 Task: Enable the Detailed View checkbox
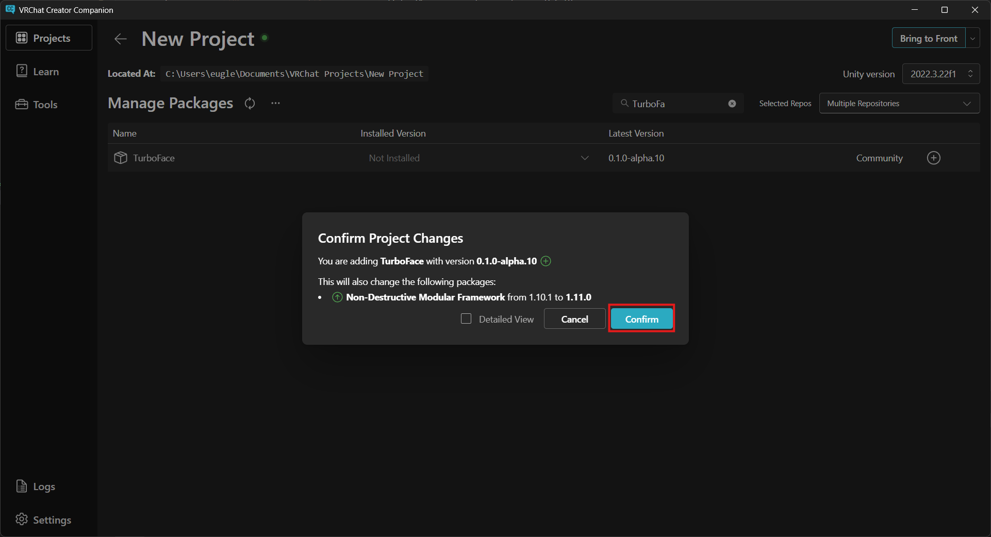point(466,318)
